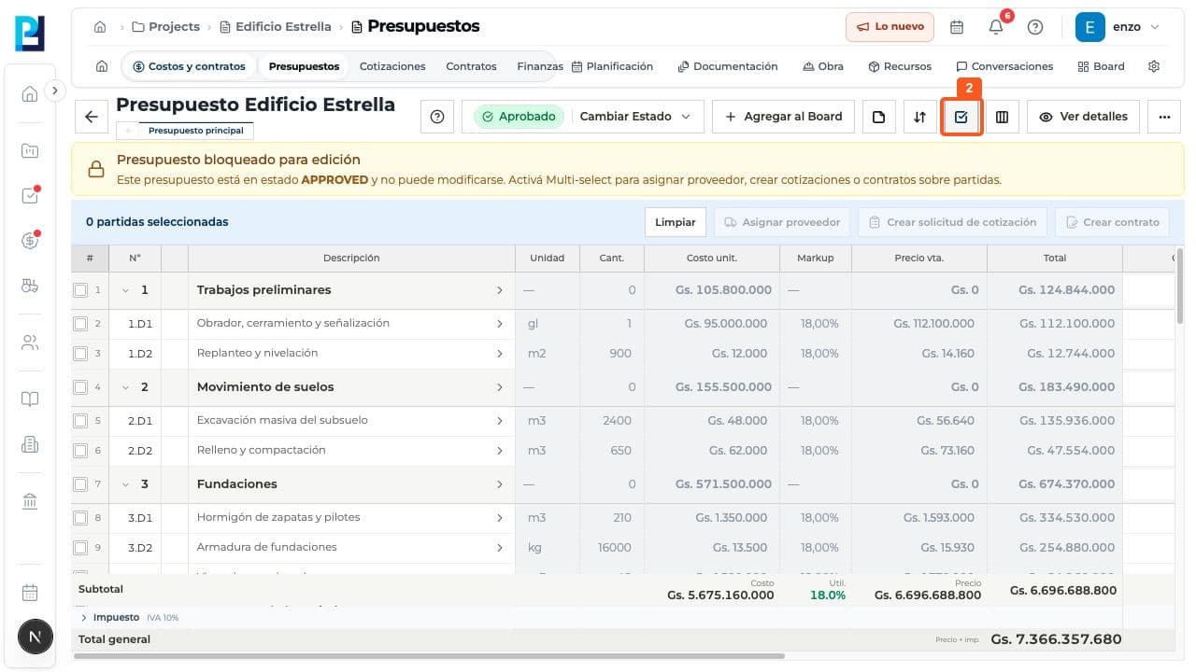Open the three-dots more options menu
Viewport: 1196px width, 672px height.
pos(1164,117)
